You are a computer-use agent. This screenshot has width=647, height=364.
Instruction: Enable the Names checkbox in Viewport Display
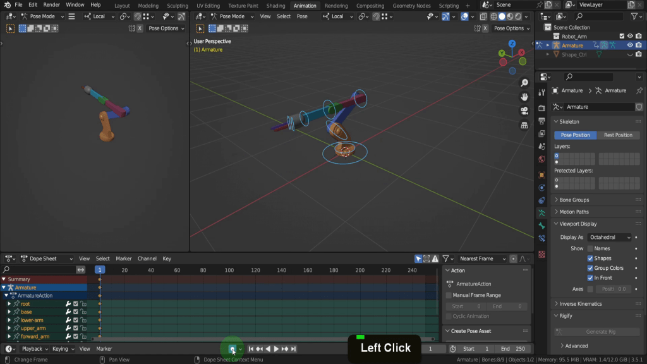coord(591,248)
